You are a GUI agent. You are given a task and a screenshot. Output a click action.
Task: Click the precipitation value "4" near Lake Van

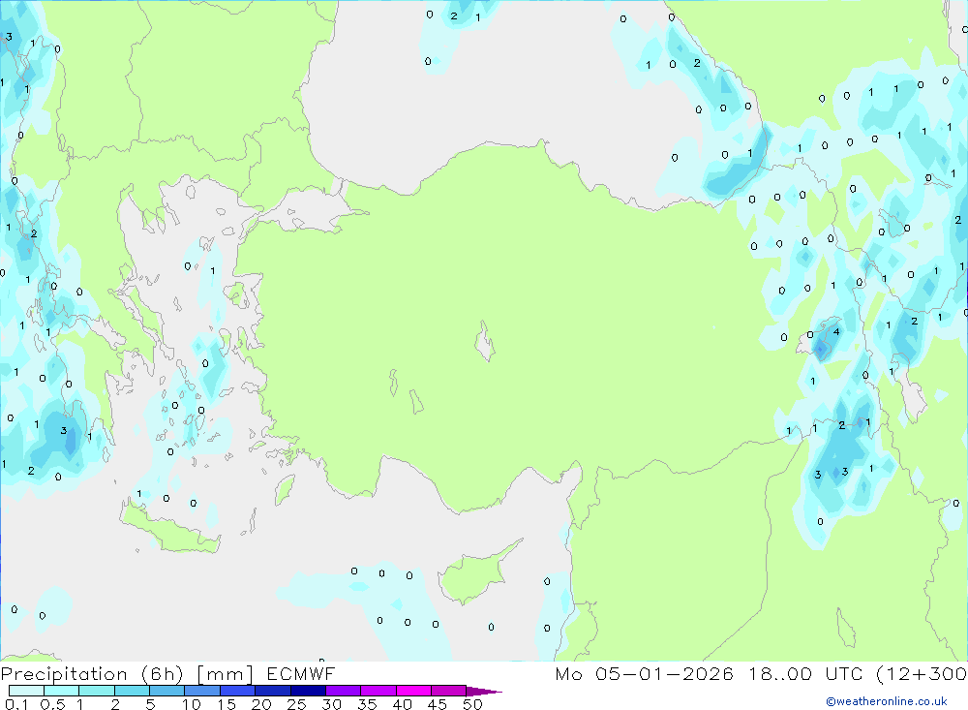(836, 332)
